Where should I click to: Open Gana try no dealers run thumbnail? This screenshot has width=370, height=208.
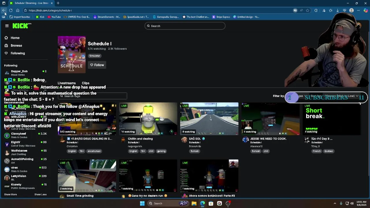click(148, 176)
